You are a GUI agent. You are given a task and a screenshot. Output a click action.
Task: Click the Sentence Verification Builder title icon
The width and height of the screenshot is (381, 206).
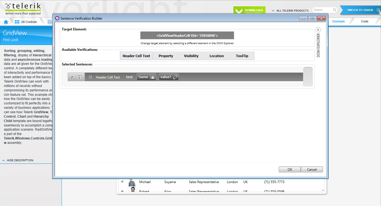pyautogui.click(x=57, y=18)
